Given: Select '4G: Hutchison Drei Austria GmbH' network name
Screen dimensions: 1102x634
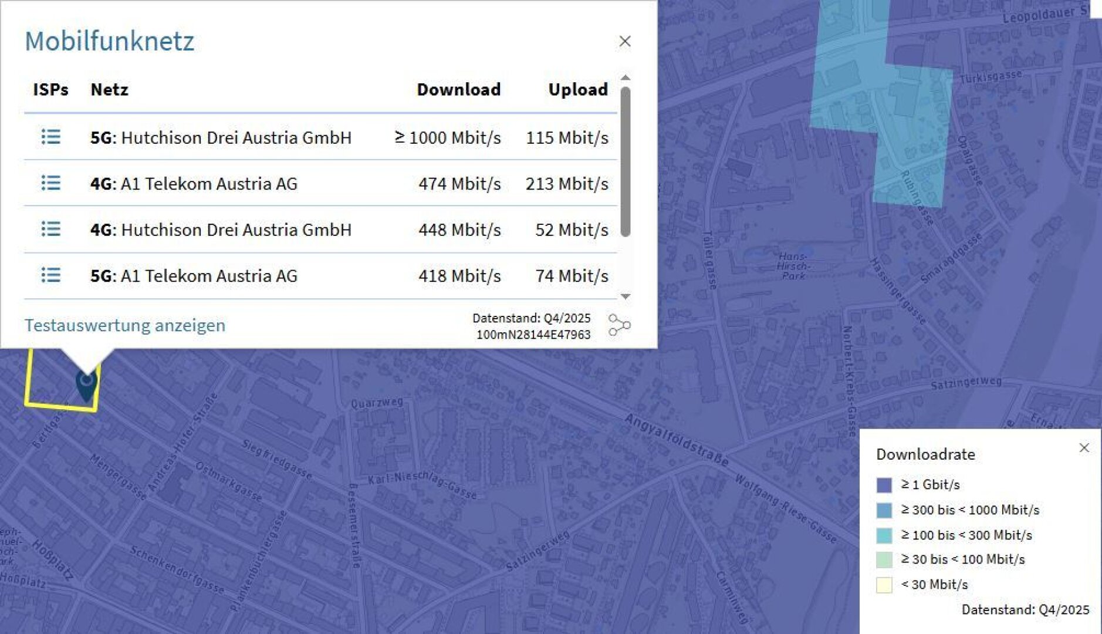Looking at the screenshot, I should coord(221,230).
